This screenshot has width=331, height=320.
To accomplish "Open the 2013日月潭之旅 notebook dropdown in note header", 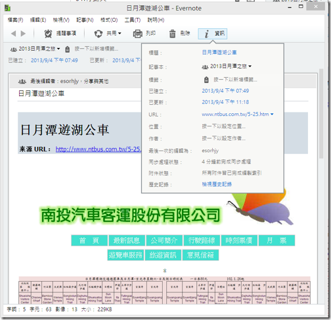I will point(58,49).
